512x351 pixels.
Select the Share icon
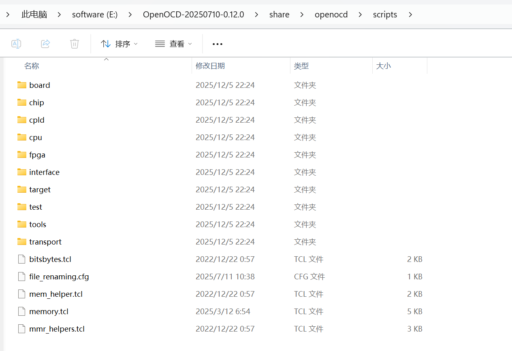pyautogui.click(x=45, y=43)
